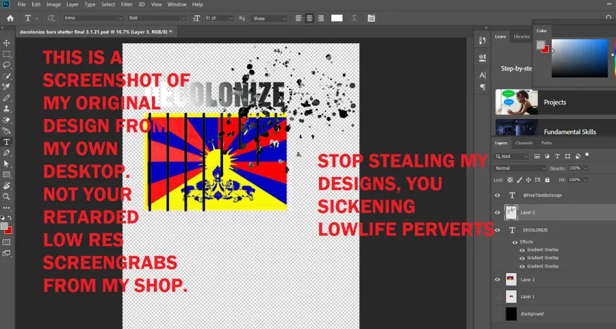Open the Image menu
The width and height of the screenshot is (616, 329).
[x=53, y=4]
